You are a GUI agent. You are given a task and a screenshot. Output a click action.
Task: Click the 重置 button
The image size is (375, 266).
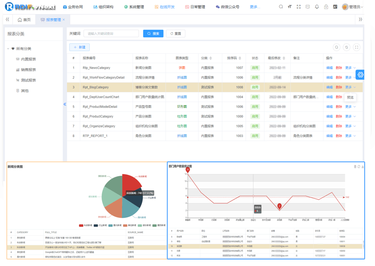coord(175,34)
